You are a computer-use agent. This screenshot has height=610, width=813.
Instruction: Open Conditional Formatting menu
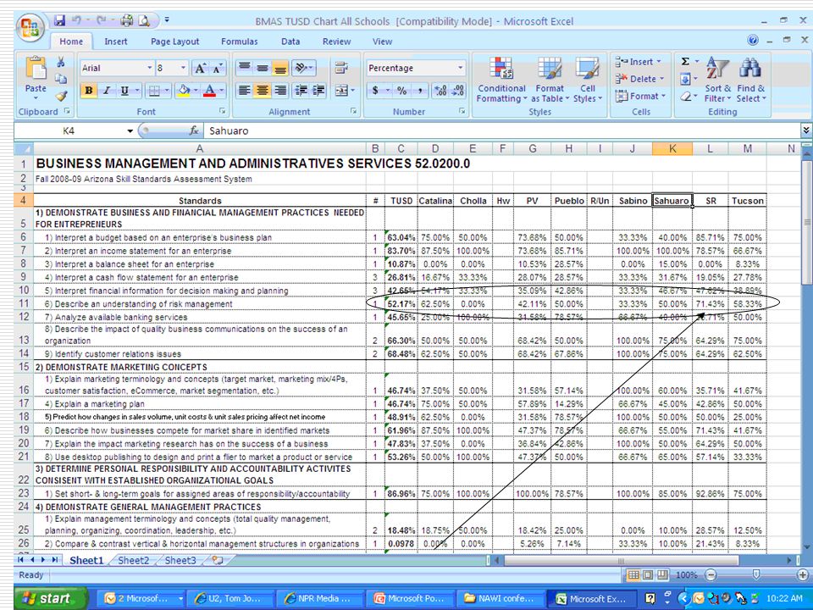pyautogui.click(x=501, y=80)
